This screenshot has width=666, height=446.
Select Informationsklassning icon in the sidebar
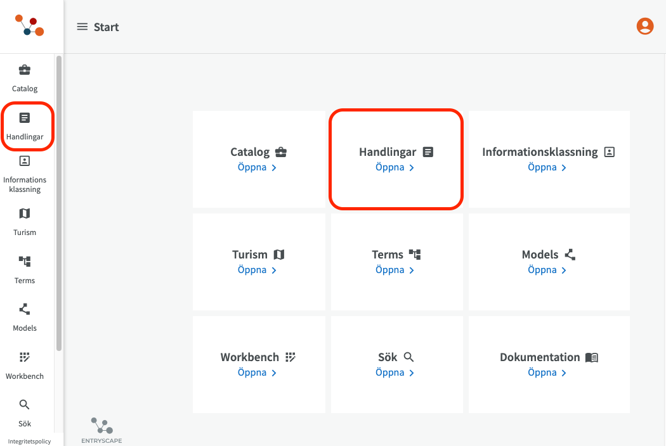25,161
